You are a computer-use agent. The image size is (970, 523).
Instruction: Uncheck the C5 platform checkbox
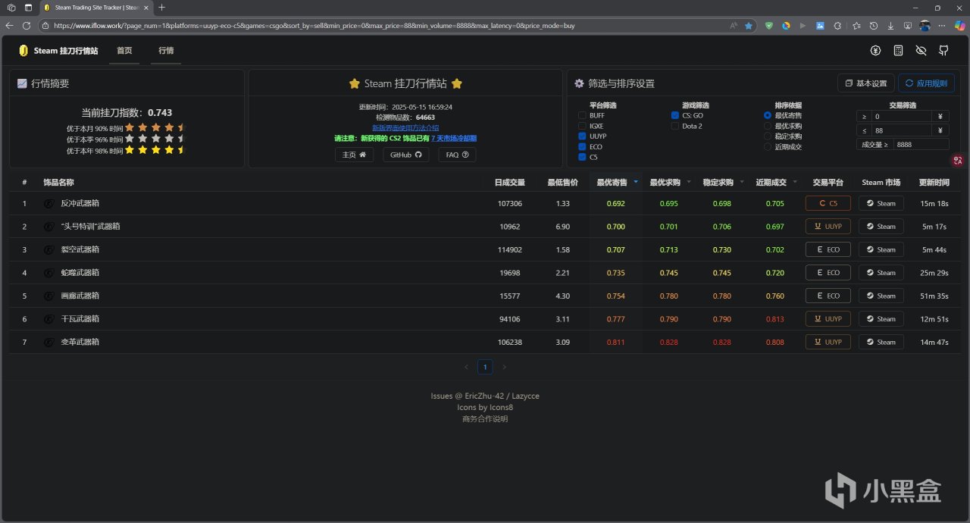pyautogui.click(x=582, y=157)
